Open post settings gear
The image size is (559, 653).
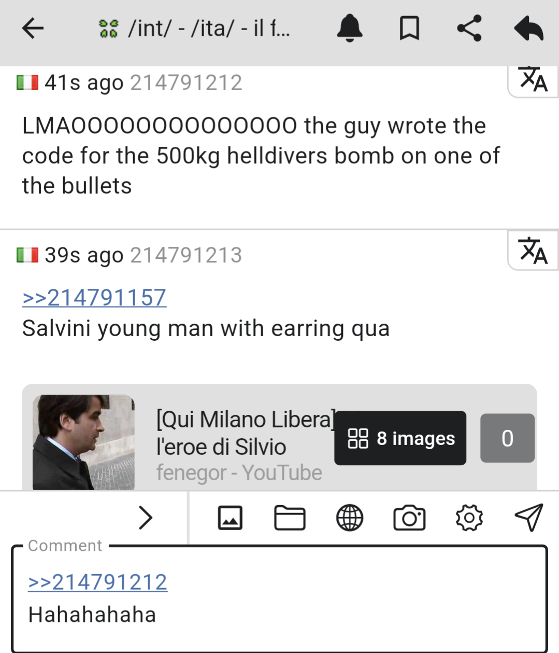[469, 518]
